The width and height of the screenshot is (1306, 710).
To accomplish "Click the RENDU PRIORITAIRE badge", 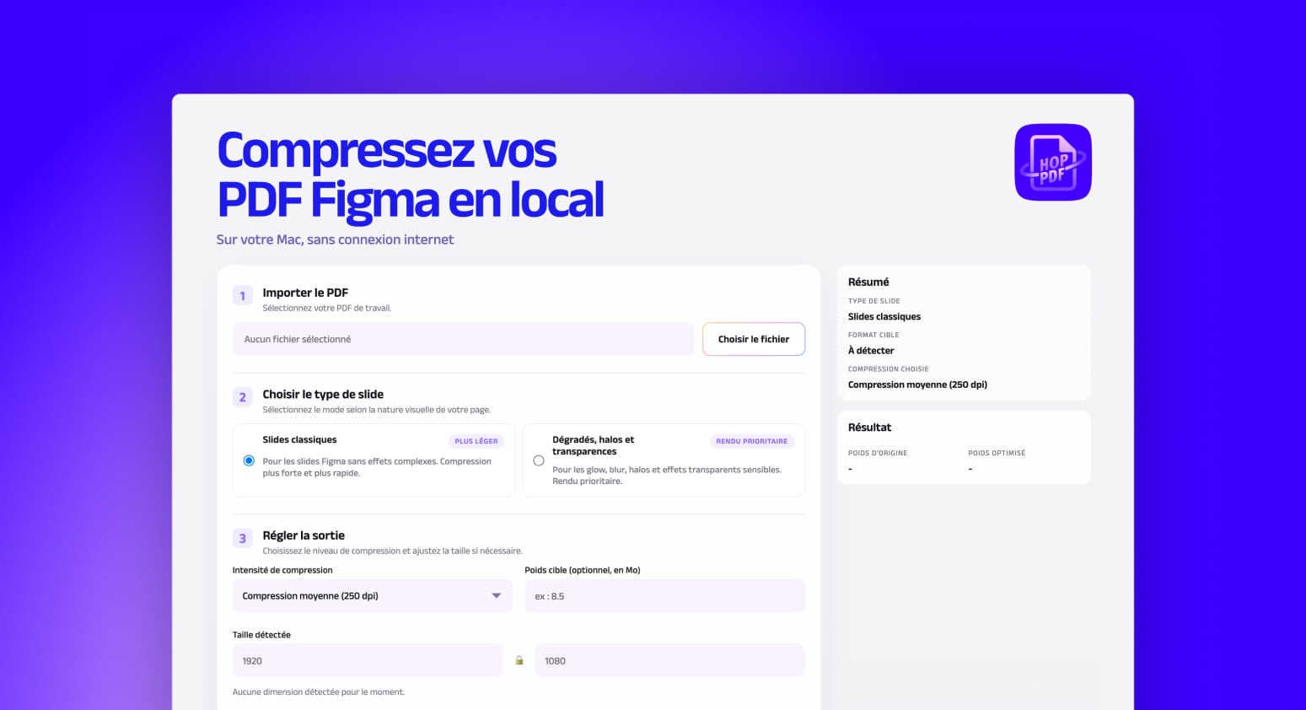I will click(x=752, y=441).
